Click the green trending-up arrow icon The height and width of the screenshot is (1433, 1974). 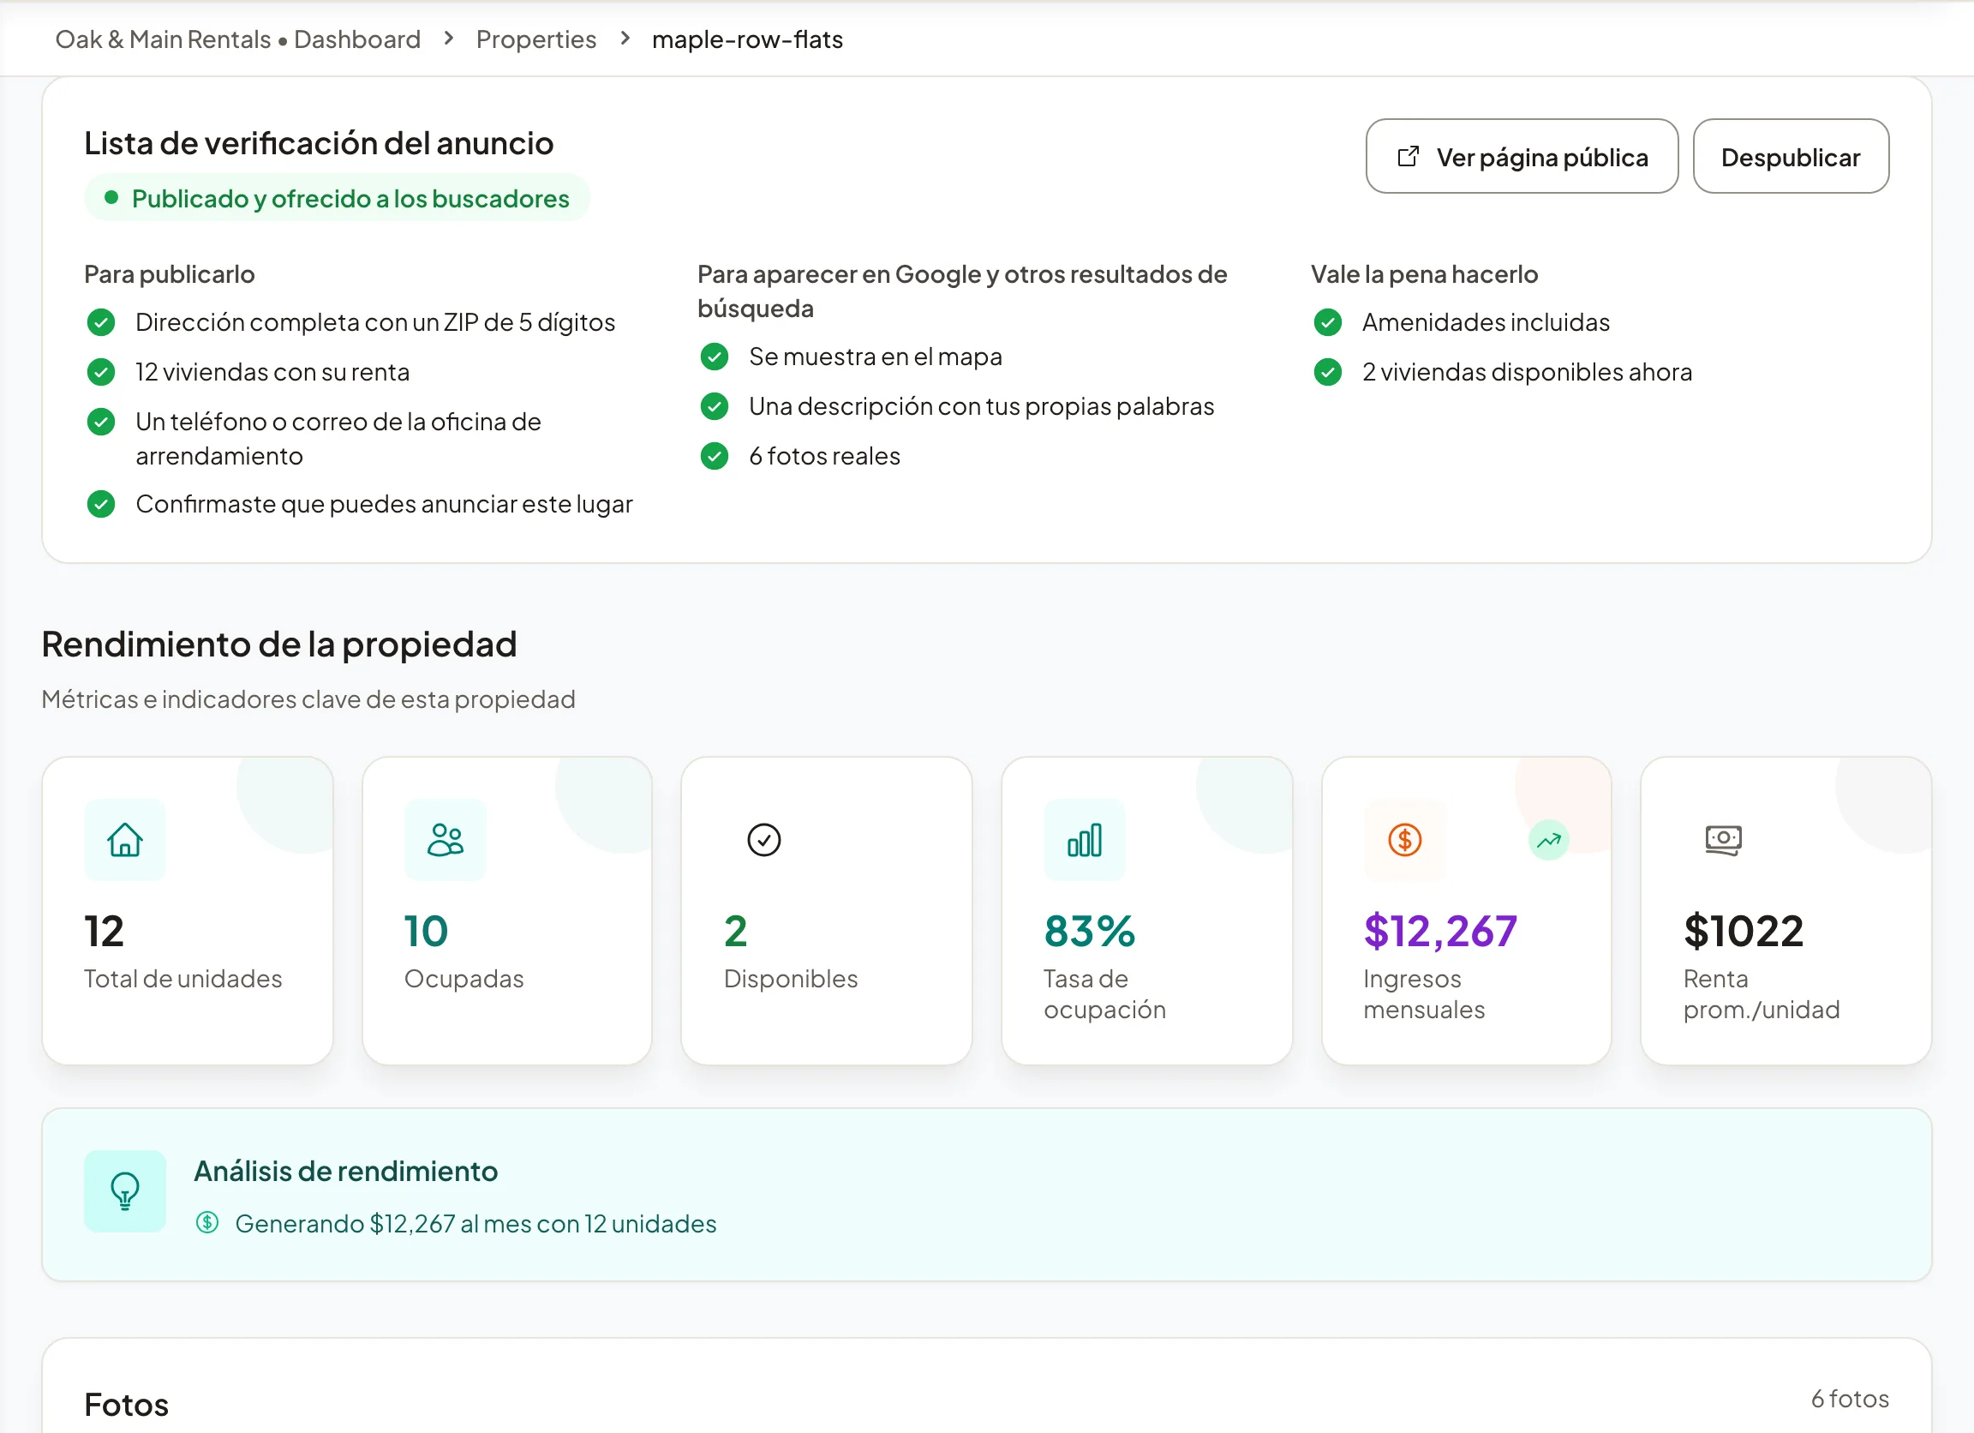(x=1548, y=840)
